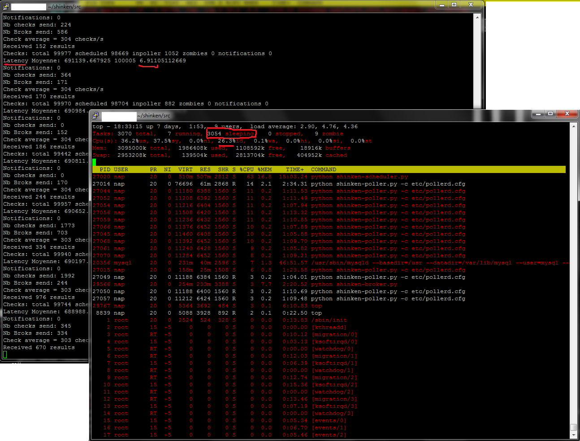Select the mysqld process row
Screen dimensions: 580x441
coord(331,263)
